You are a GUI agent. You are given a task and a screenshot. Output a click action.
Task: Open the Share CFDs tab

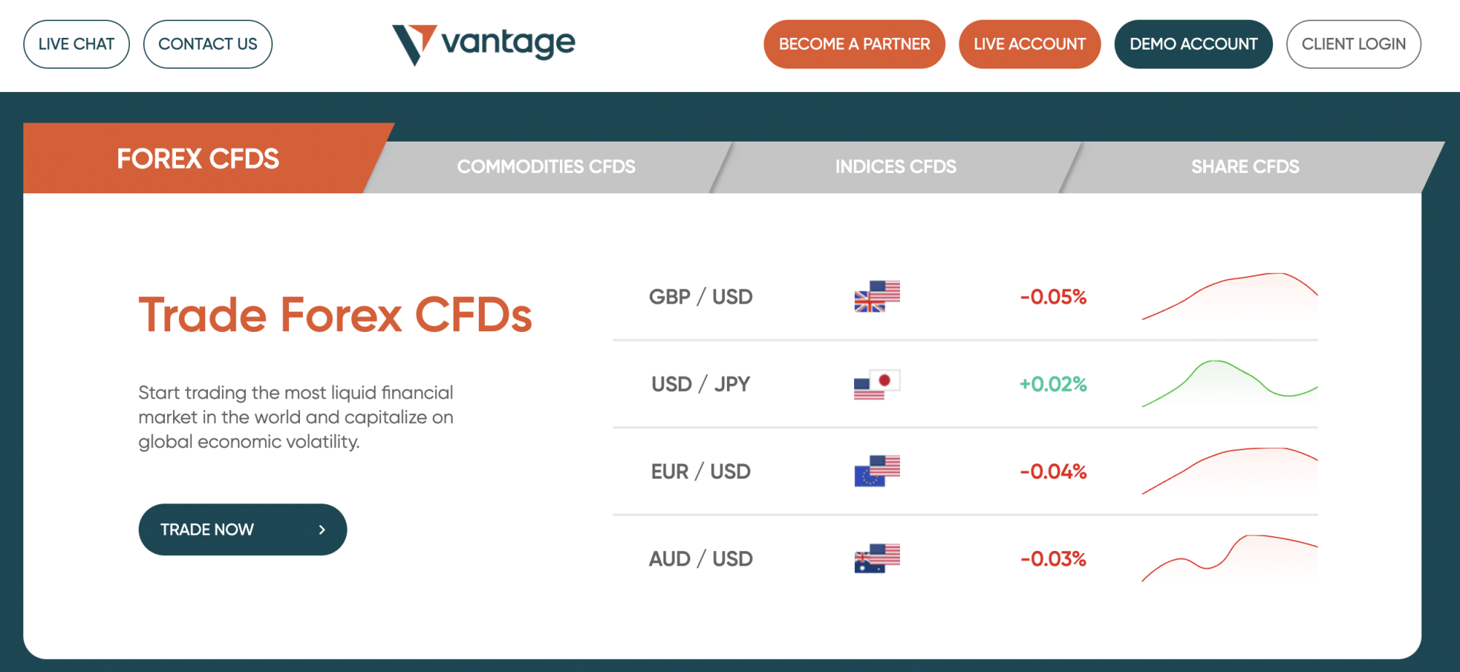1245,166
